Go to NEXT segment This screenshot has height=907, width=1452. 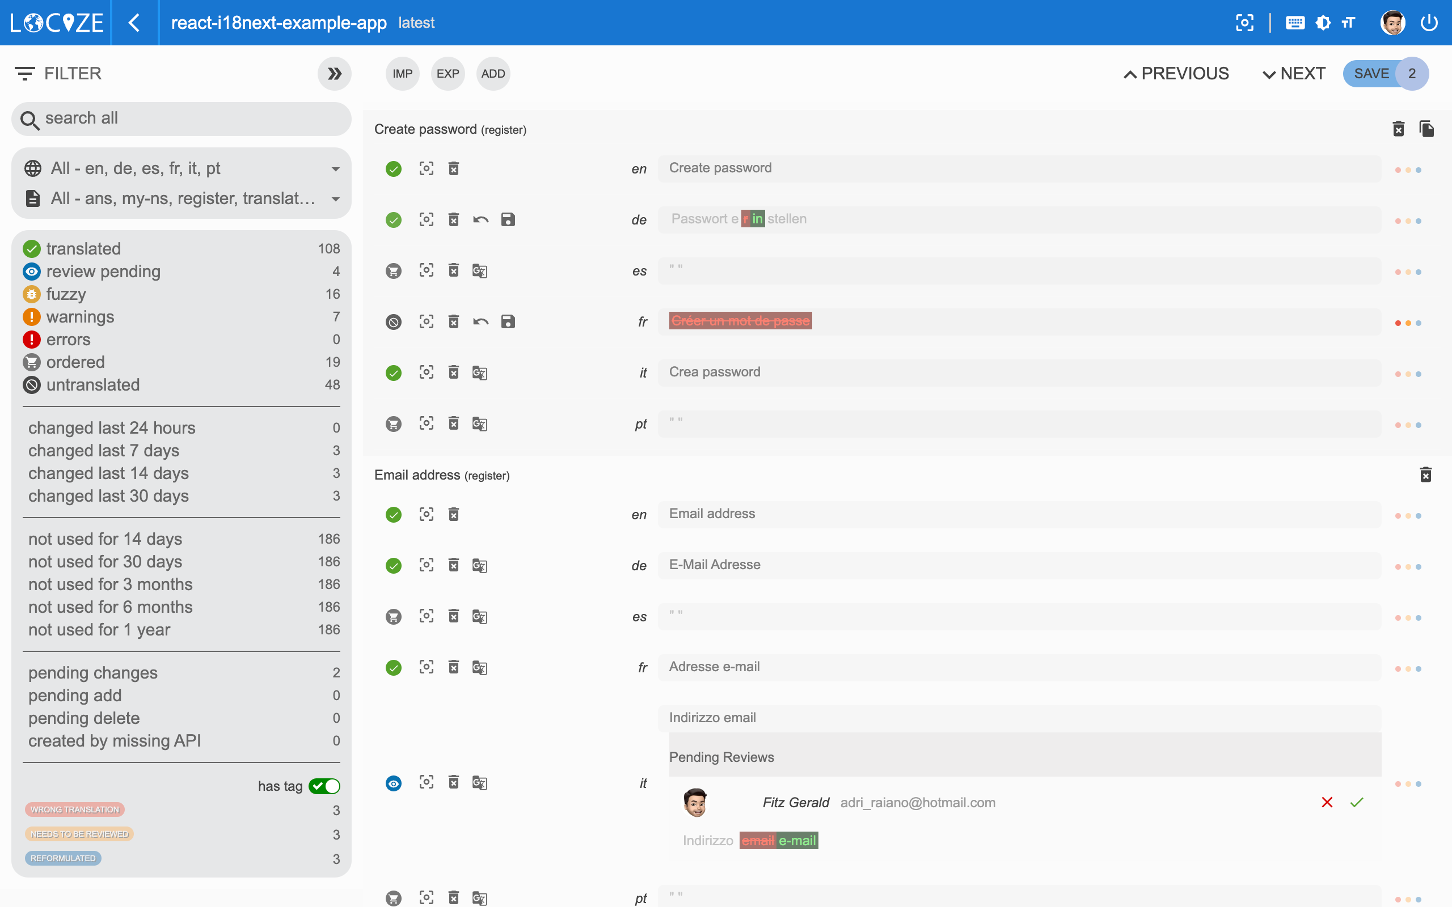click(1294, 74)
